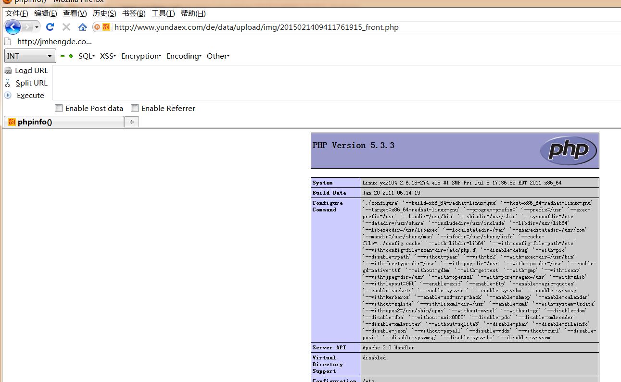Viewport: 621px width, 382px height.
Task: Click the PHP logo image
Action: tap(568, 151)
